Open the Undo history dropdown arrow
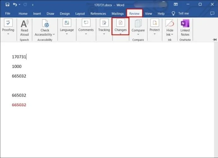Image resolution: width=218 pixels, height=158 pixels. (x=20, y=5)
